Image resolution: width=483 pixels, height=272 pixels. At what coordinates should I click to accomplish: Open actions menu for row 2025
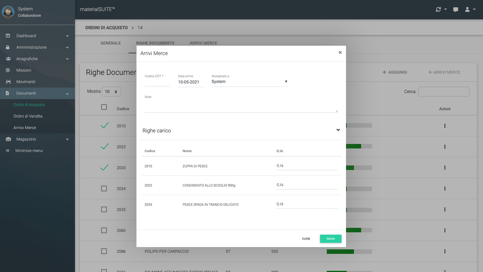click(x=445, y=147)
